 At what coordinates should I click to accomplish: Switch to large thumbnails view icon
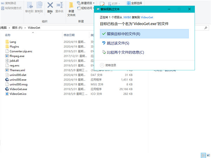click(207, 155)
